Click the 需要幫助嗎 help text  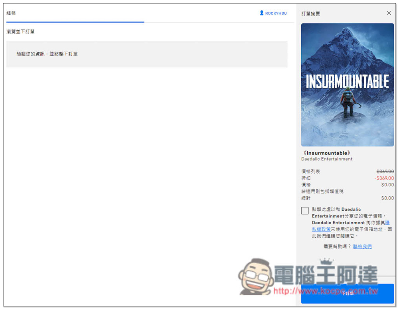click(337, 247)
